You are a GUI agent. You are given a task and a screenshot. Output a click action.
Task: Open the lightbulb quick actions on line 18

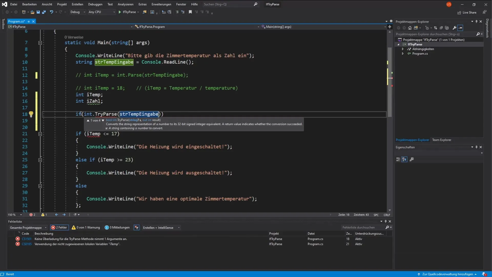(31, 114)
